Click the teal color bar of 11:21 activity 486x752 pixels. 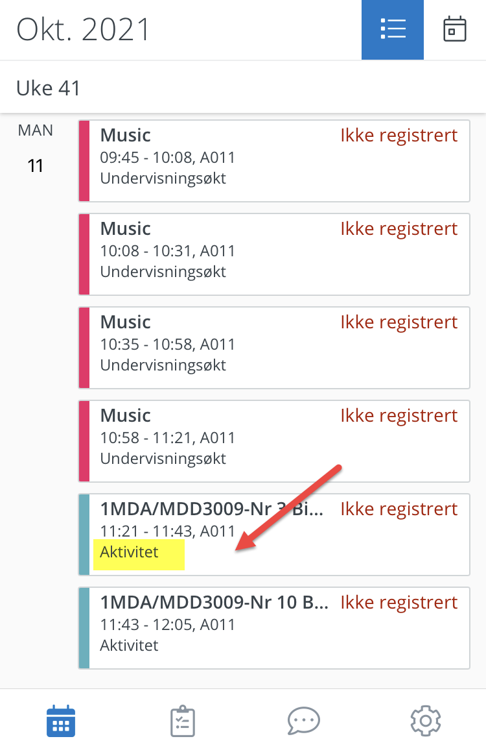pos(84,534)
